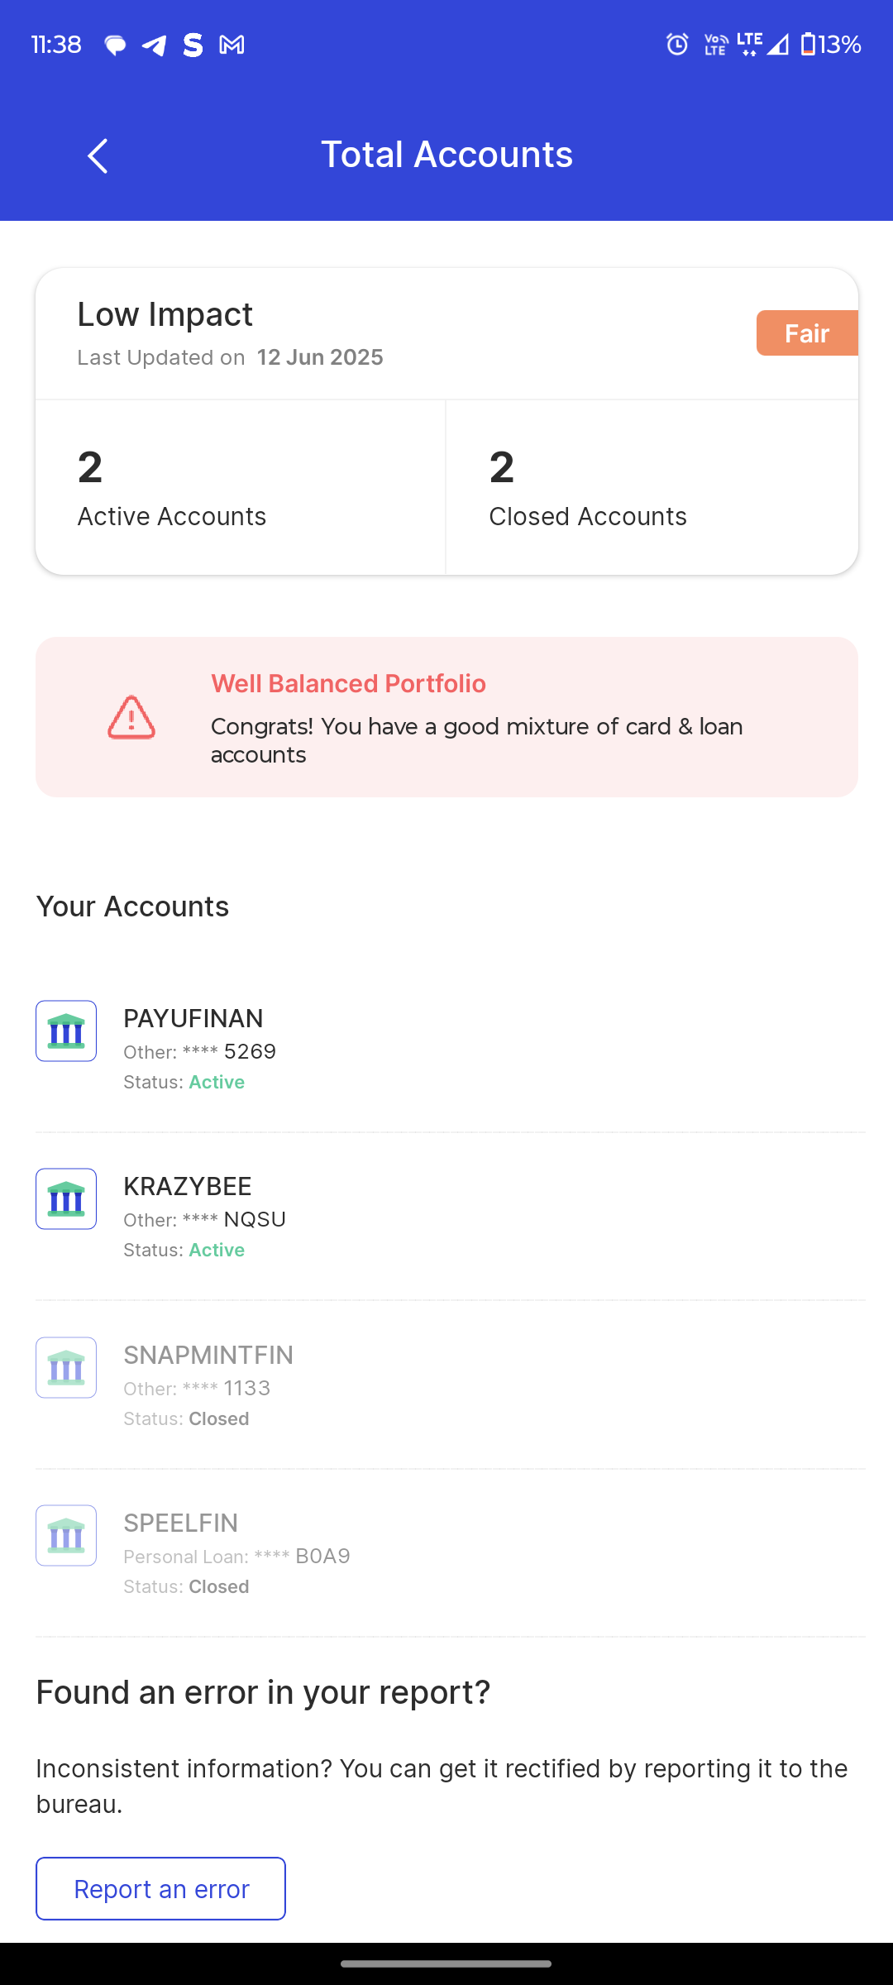893x1985 pixels.
Task: Tap the Gmail notification icon
Action: pyautogui.click(x=232, y=45)
